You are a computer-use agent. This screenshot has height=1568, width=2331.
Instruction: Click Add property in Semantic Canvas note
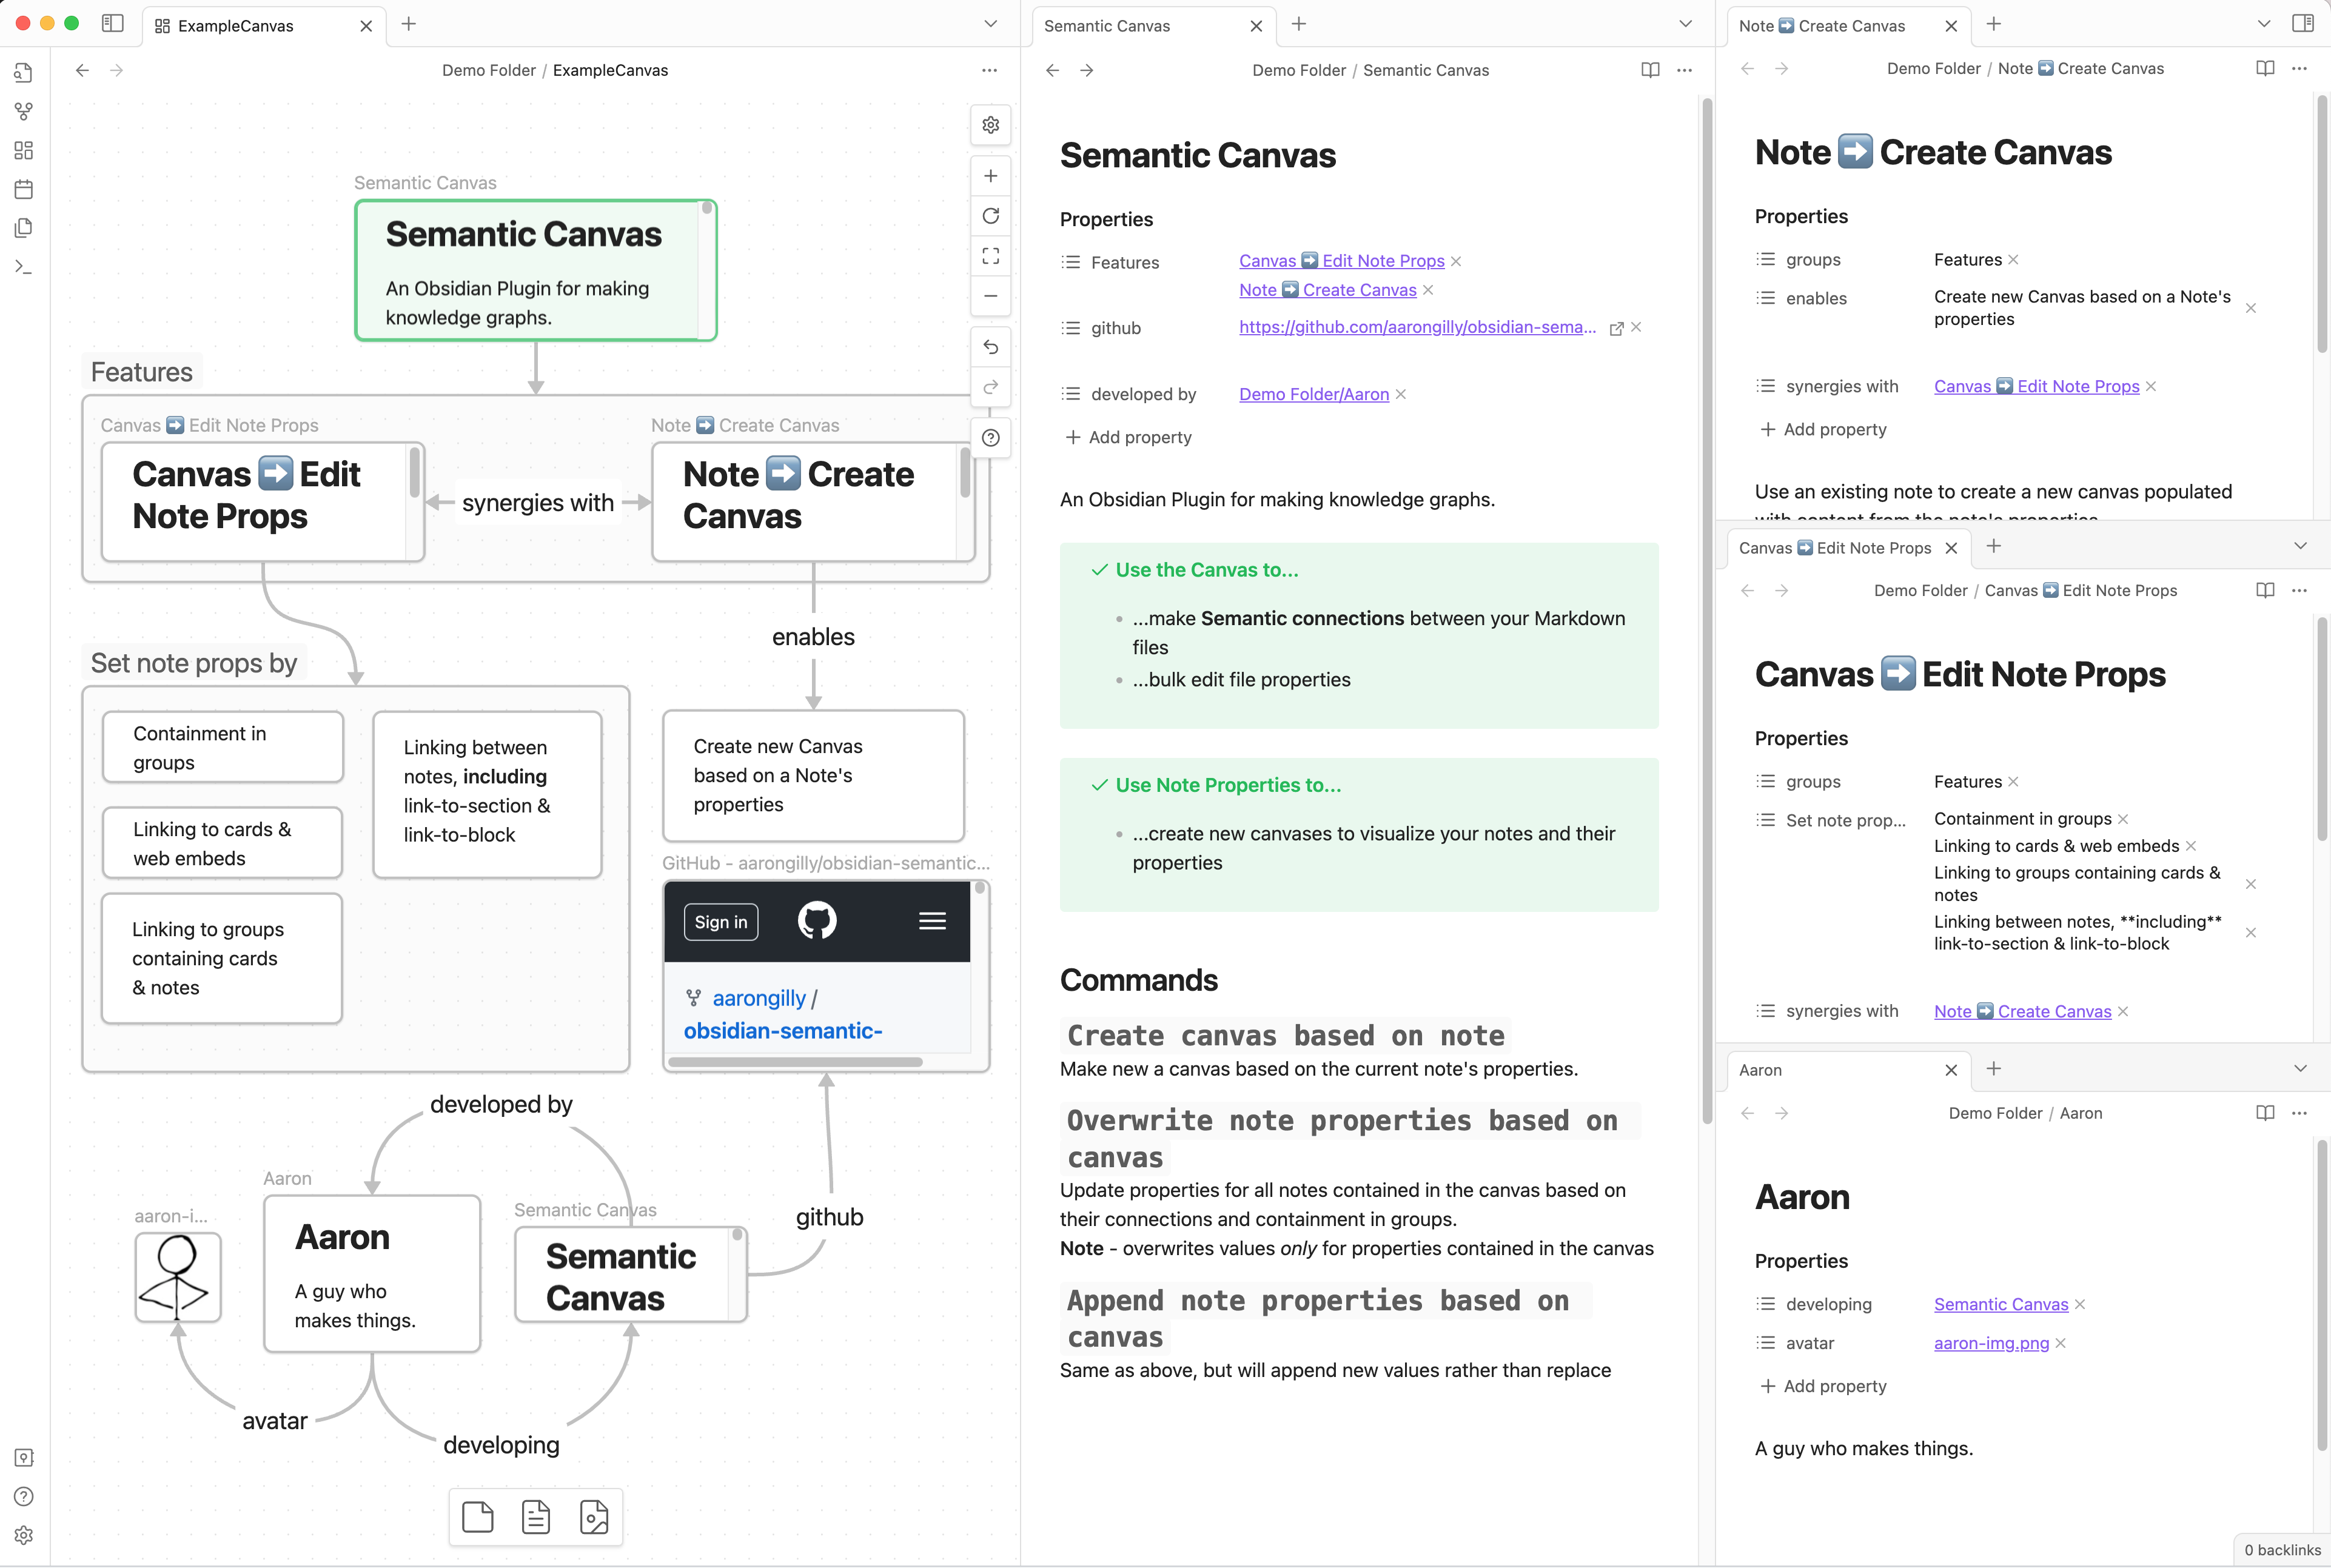[1128, 437]
